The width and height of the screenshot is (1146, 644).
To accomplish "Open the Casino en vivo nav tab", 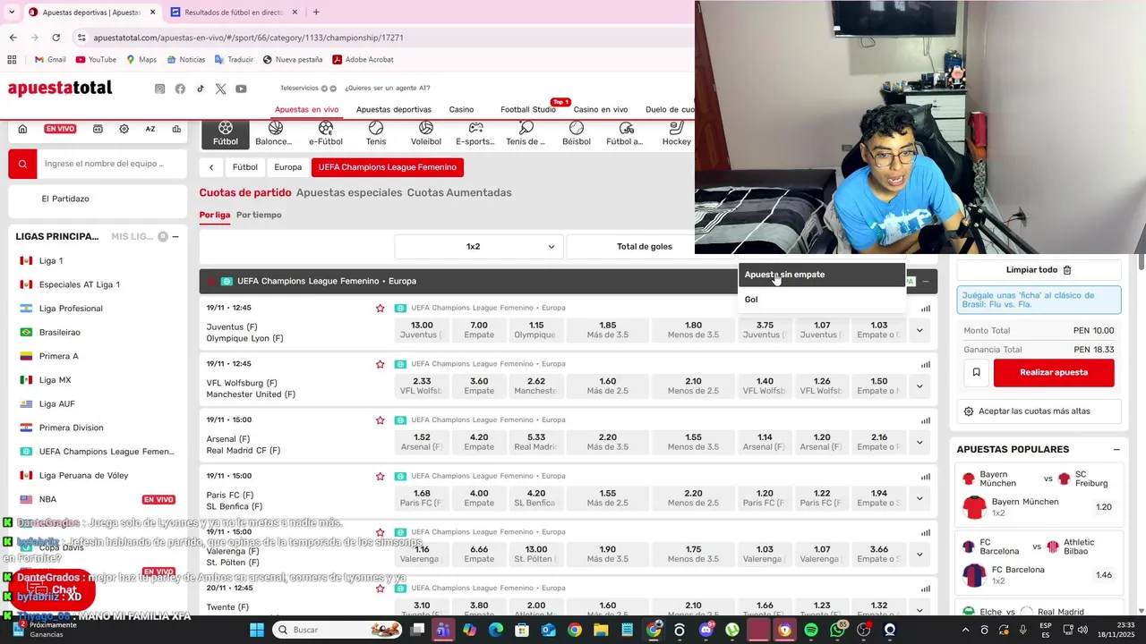I will click(601, 109).
